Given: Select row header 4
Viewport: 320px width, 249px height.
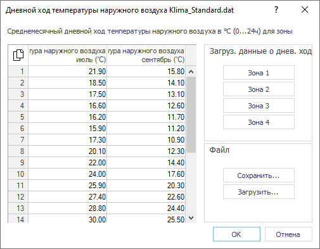Looking at the screenshot, I should click(18, 106).
